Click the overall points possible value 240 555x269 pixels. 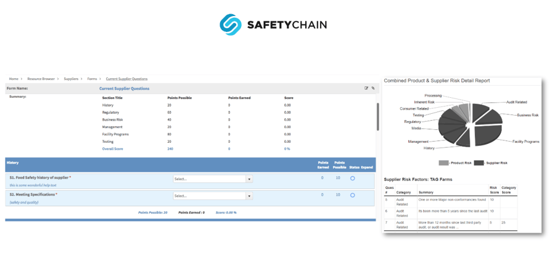point(170,149)
